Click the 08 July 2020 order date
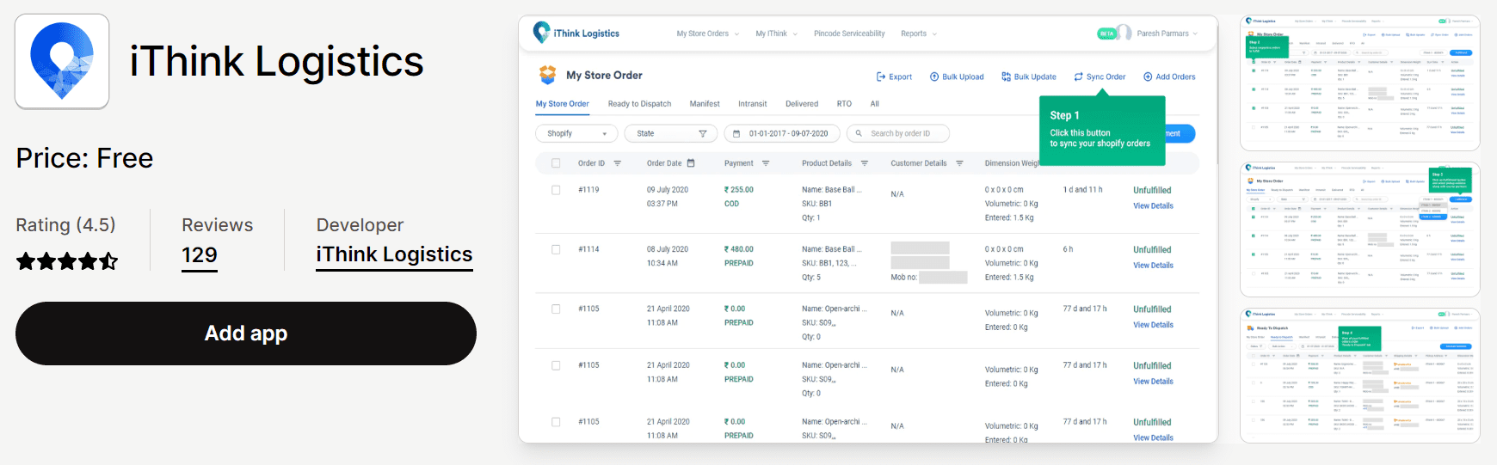Screen dimensions: 1497x465 pos(668,249)
